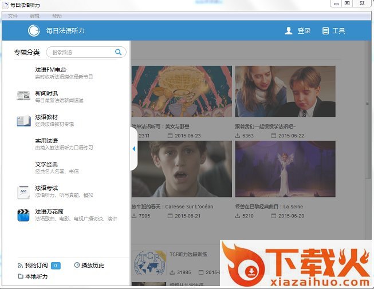
Task: Click the date 2015-06-22
Action: click(x=291, y=136)
